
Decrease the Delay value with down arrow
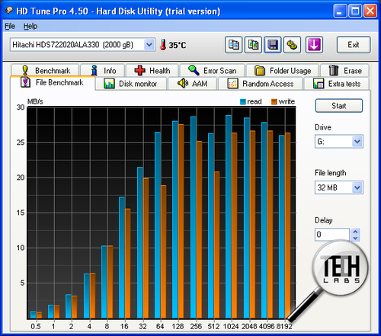(355, 238)
